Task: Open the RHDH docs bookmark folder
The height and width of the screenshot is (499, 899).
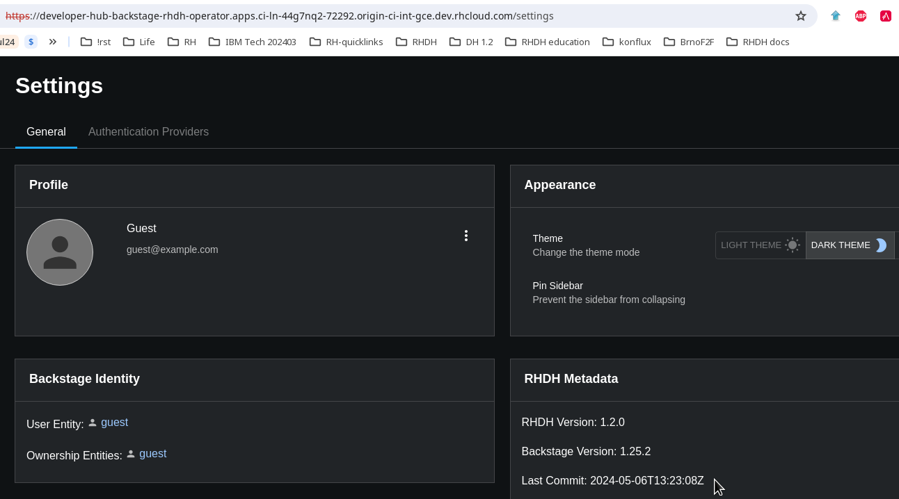Action: click(x=758, y=42)
